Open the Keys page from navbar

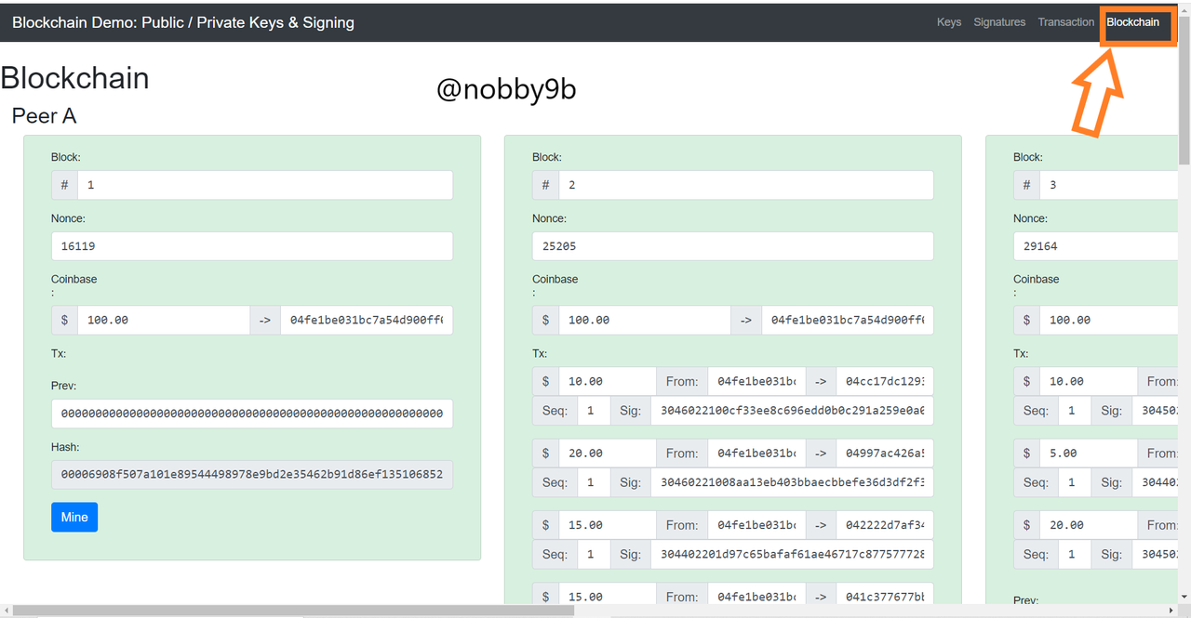coord(948,22)
